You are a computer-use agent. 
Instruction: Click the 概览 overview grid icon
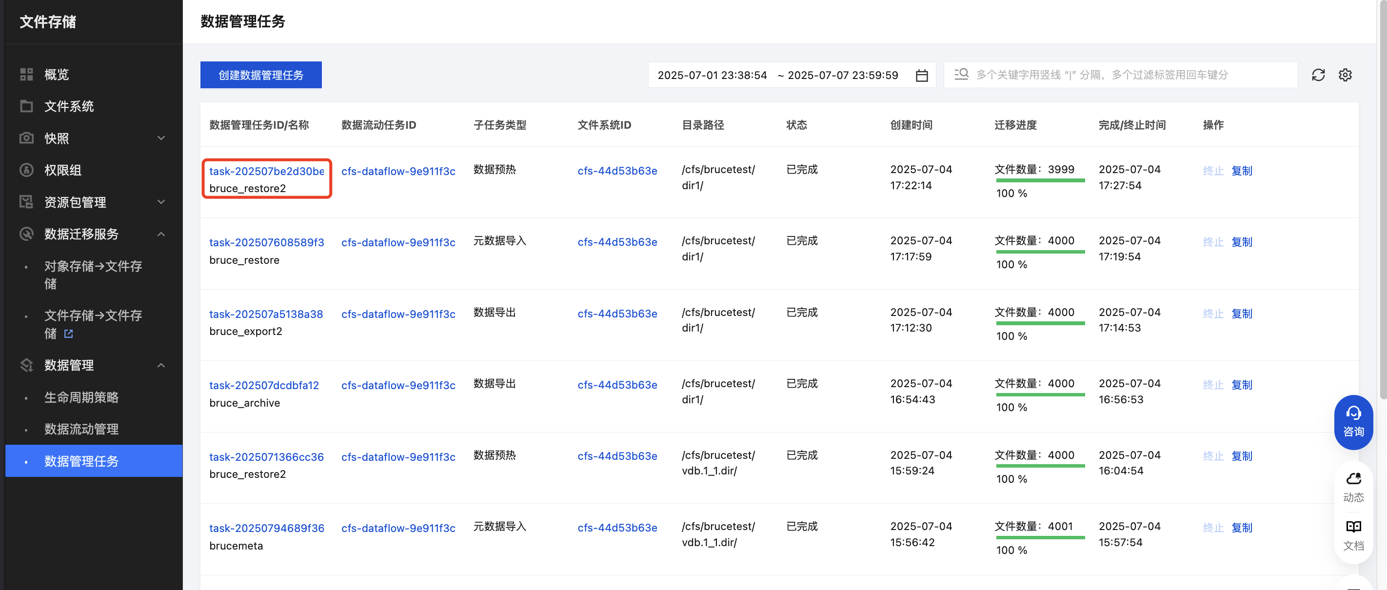[x=26, y=74]
